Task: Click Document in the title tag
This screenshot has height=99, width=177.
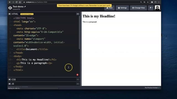Action: click(x=31, y=49)
